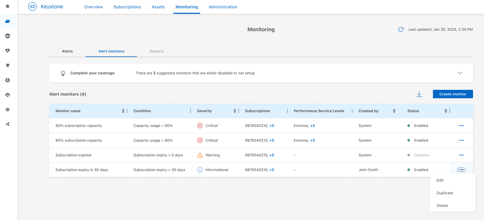Click the shield protection icon in sidebar

pyautogui.click(x=8, y=65)
